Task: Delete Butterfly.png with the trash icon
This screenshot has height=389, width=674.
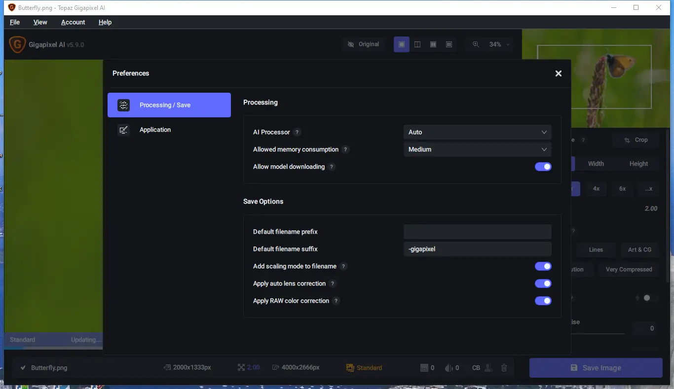Action: click(504, 368)
